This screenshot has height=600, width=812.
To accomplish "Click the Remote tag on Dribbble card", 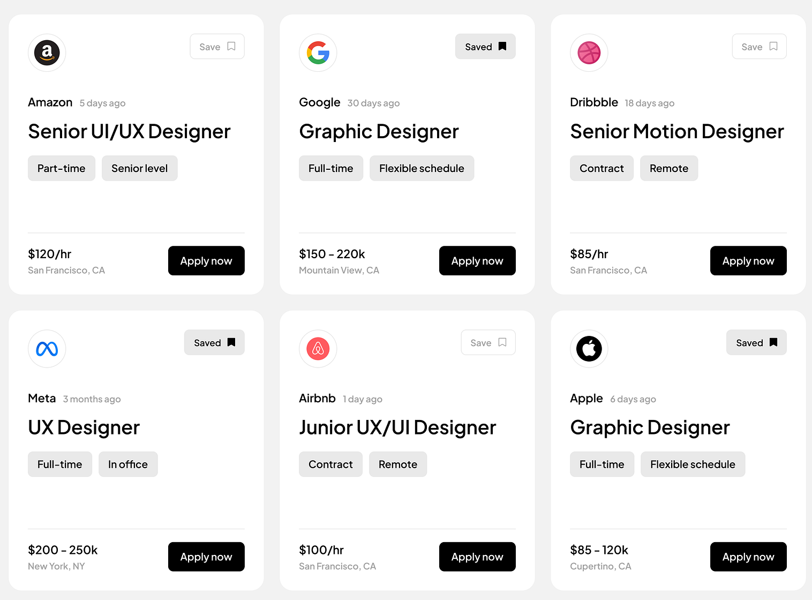I will [669, 168].
